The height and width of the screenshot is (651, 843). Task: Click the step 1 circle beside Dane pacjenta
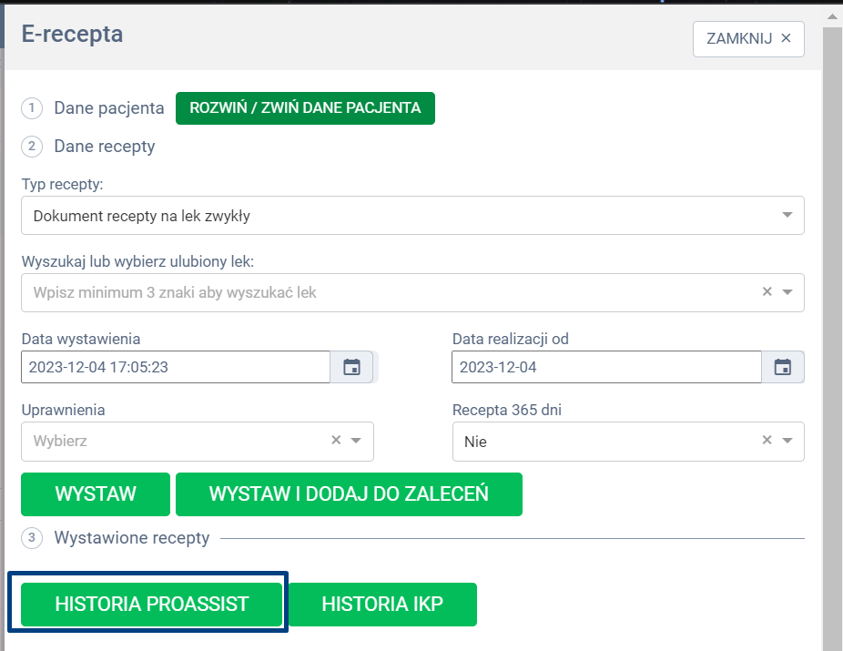[x=32, y=108]
